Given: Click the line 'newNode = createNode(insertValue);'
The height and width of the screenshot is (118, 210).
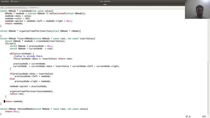Looking at the screenshot, I should point(35,41).
